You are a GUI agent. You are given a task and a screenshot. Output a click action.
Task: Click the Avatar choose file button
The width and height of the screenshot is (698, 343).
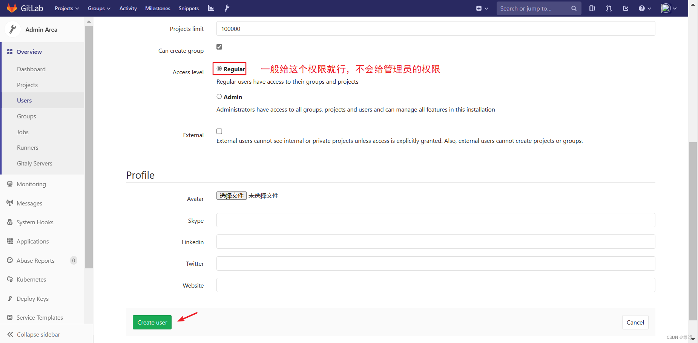(232, 196)
